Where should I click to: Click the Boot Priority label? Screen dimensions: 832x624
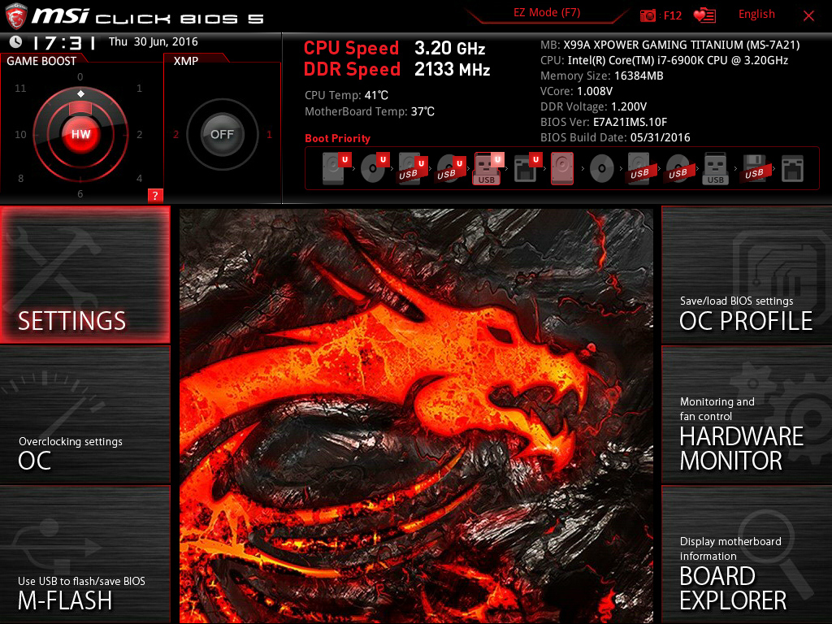(337, 138)
